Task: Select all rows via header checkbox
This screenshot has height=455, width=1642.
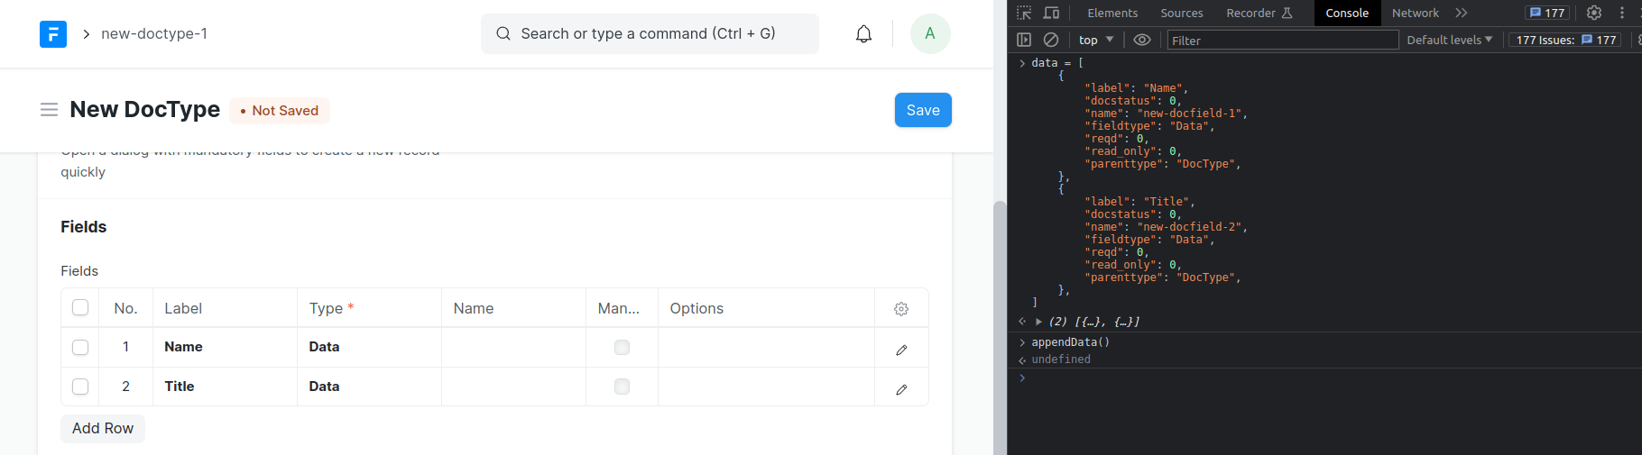Action: click(80, 308)
